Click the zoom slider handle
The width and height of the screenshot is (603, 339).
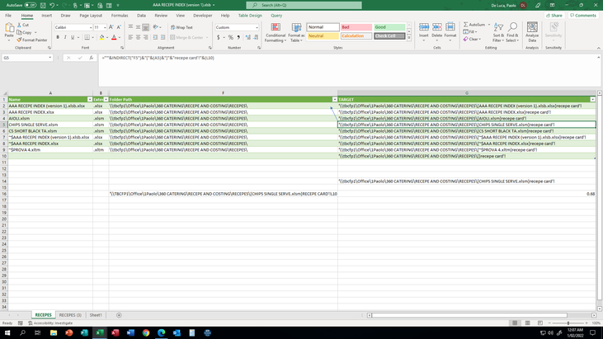(568, 323)
